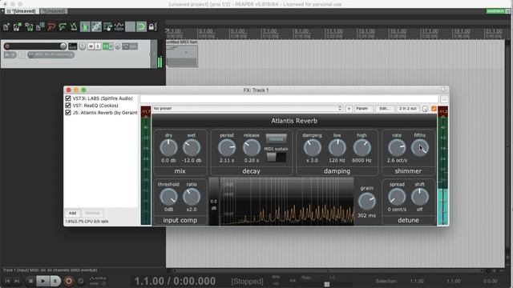Open the No preset dropdown
The height and width of the screenshot is (288, 513).
248,109
